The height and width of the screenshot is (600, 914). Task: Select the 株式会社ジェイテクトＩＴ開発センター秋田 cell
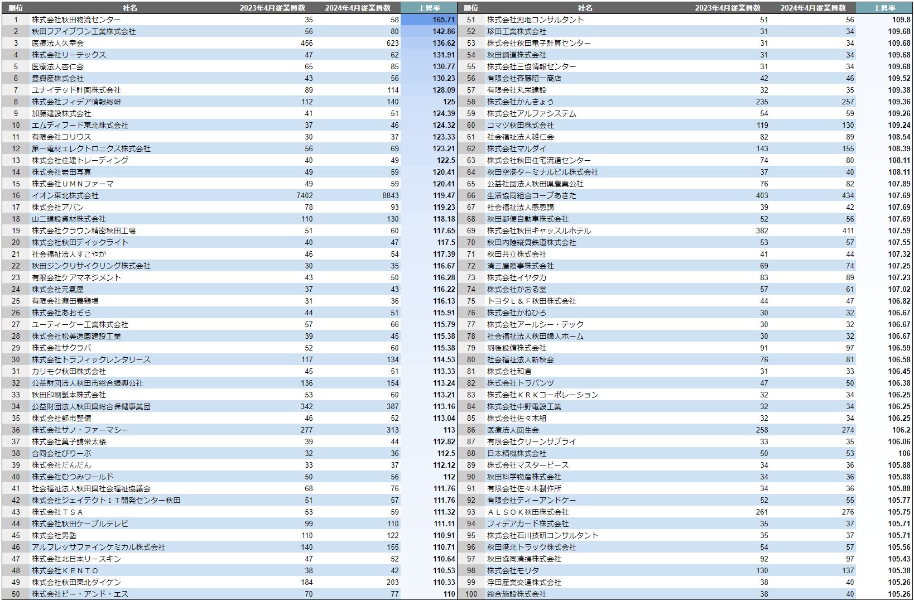click(x=106, y=500)
